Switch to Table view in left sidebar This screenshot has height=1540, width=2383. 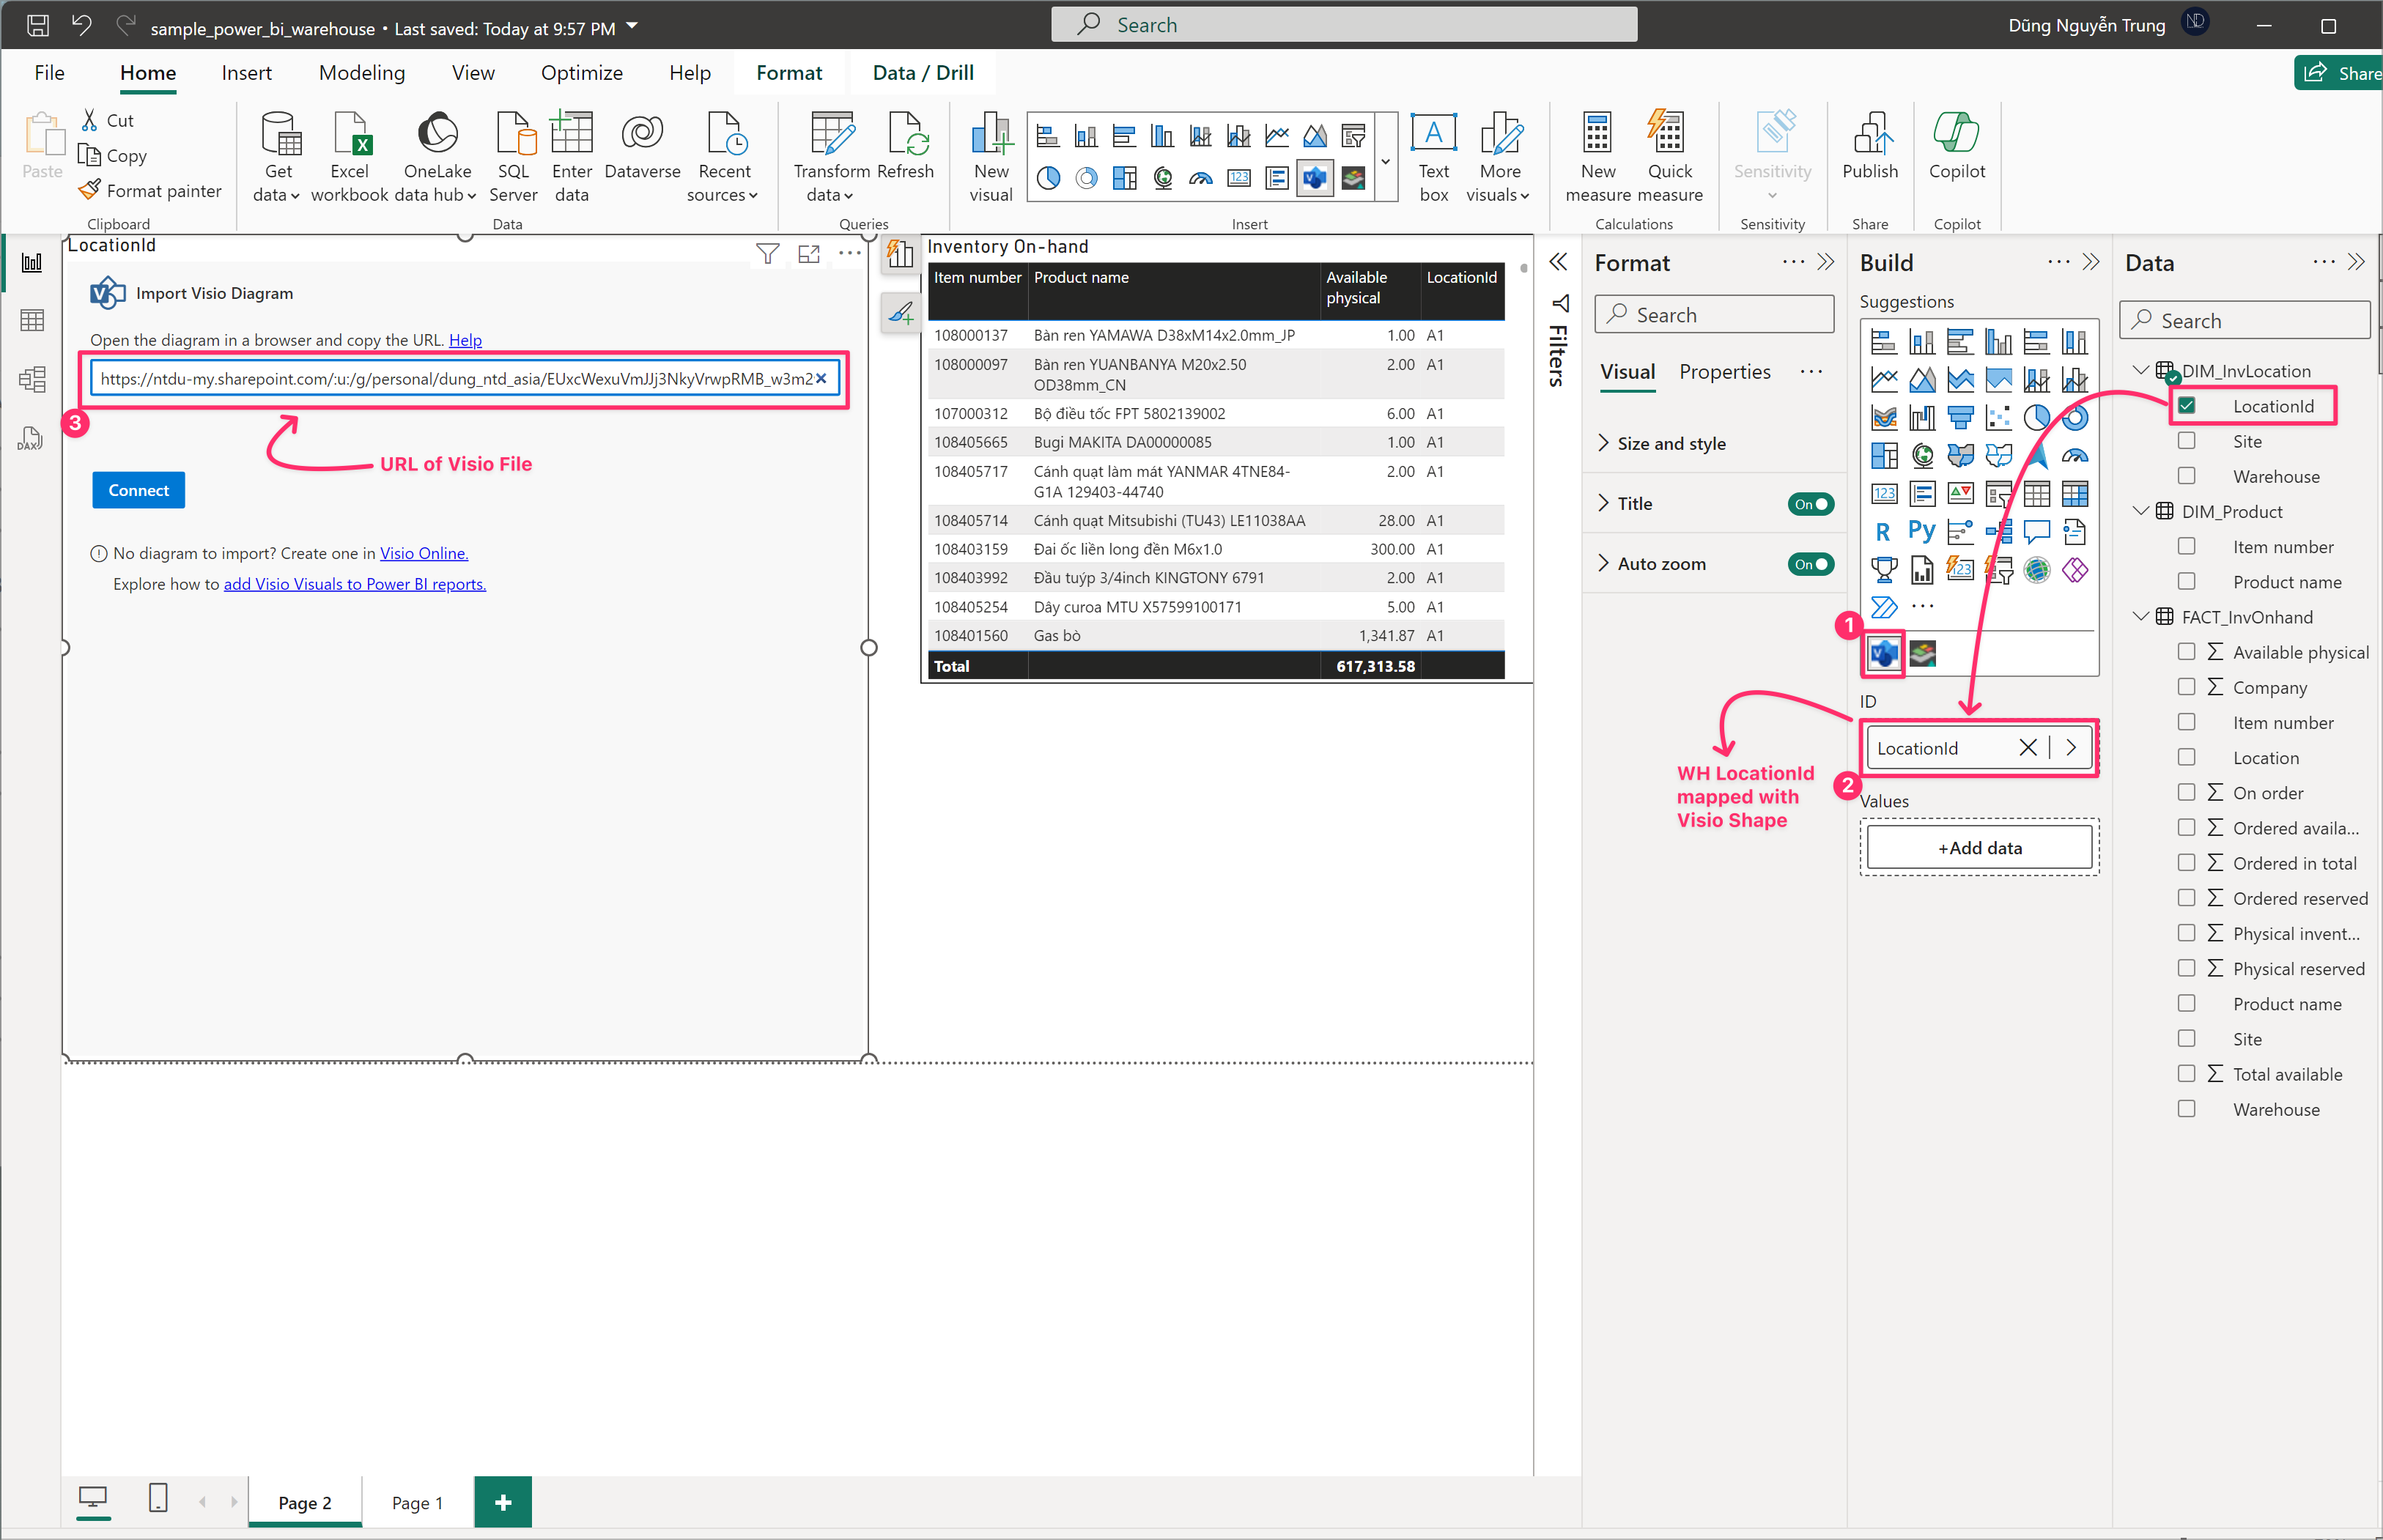pos(32,320)
